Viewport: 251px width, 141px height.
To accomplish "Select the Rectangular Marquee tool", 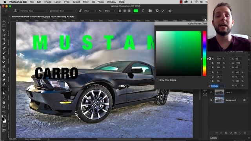I will [4, 25].
